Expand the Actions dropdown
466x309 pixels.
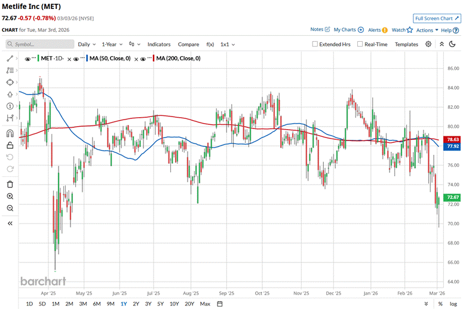tap(427, 30)
